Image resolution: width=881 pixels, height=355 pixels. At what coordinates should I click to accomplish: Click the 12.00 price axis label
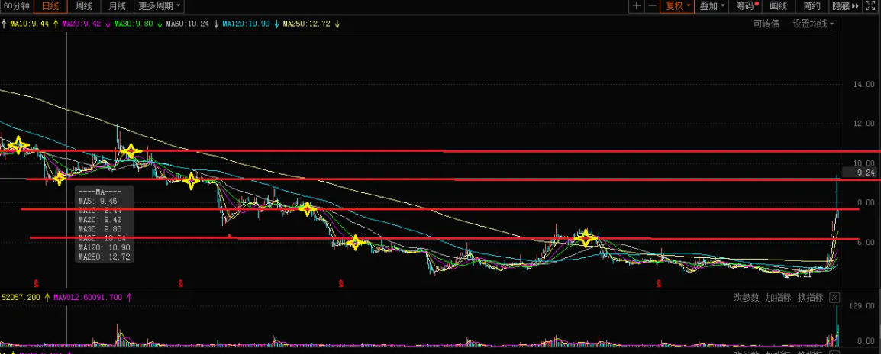[x=864, y=124]
